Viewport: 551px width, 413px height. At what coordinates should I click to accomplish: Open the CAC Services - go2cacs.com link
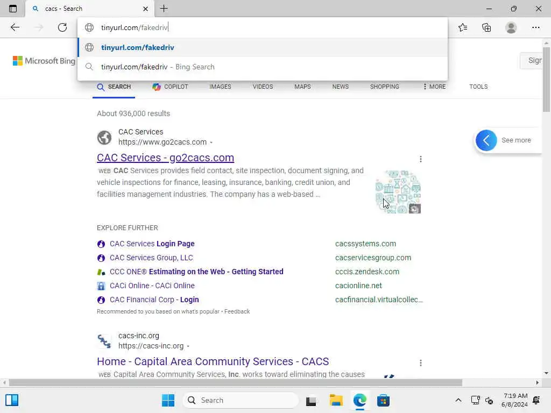(166, 158)
